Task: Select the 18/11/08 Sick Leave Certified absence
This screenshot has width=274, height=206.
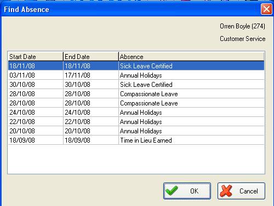Action: pos(136,66)
